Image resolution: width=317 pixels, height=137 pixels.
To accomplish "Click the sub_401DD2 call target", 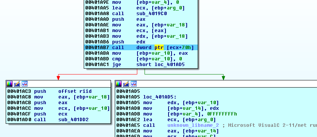I will [x=73, y=120].
